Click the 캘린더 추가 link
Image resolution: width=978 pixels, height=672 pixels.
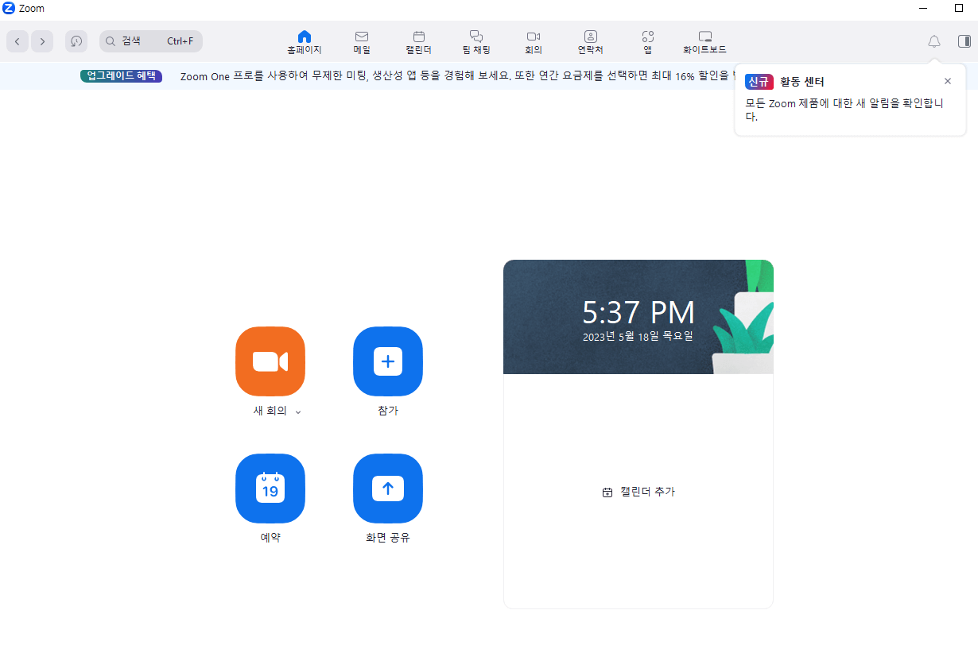click(638, 492)
